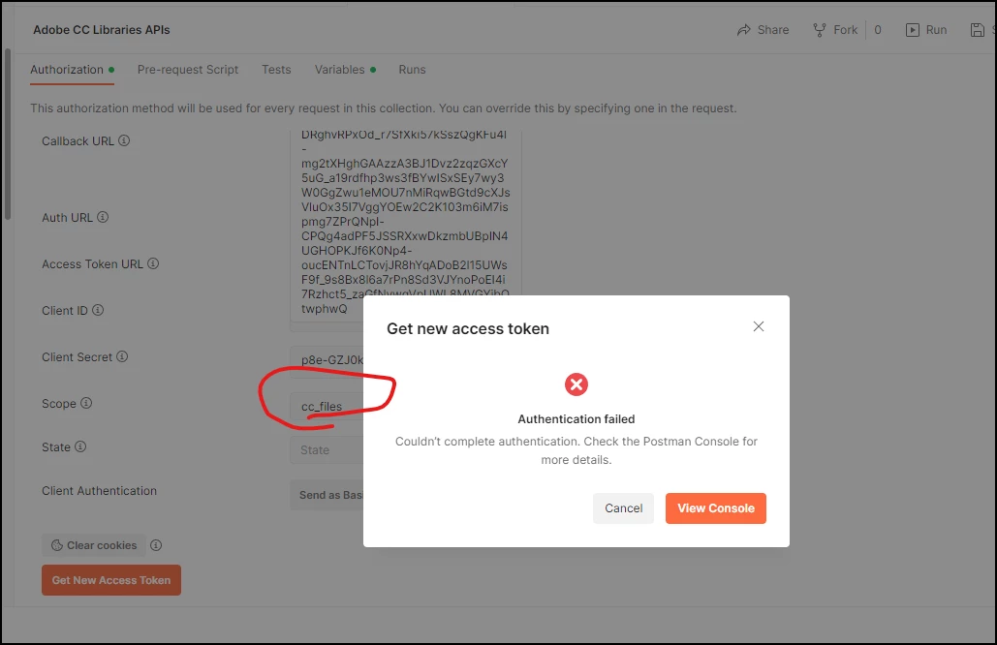Switch to the Tests tab
The width and height of the screenshot is (997, 645).
point(276,70)
